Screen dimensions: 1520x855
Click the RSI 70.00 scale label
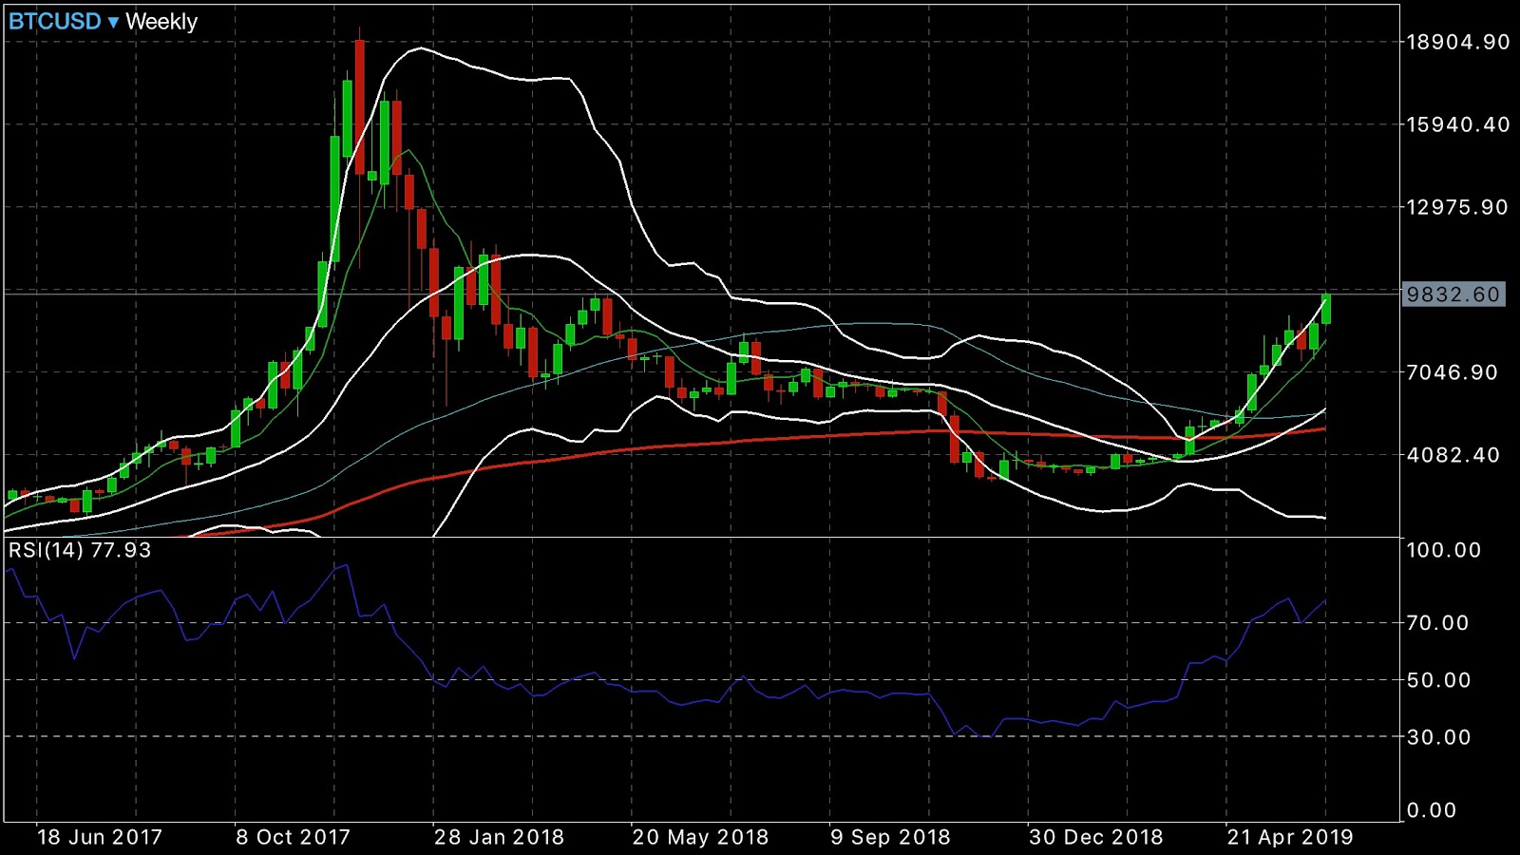coord(1438,623)
